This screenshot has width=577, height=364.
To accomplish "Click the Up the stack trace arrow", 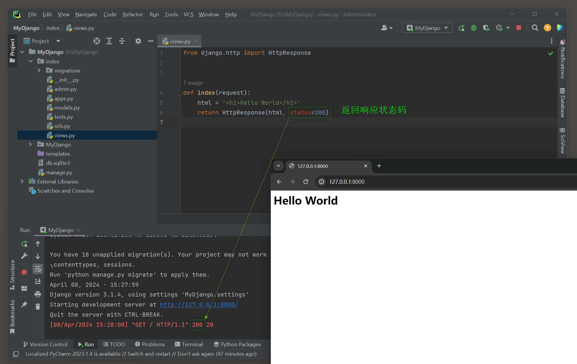I will coord(38,244).
